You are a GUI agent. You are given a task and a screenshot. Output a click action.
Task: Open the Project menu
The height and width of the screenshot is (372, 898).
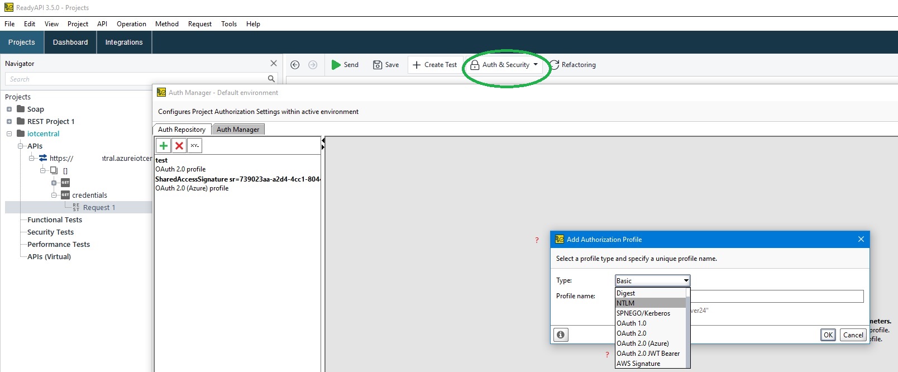[78, 24]
